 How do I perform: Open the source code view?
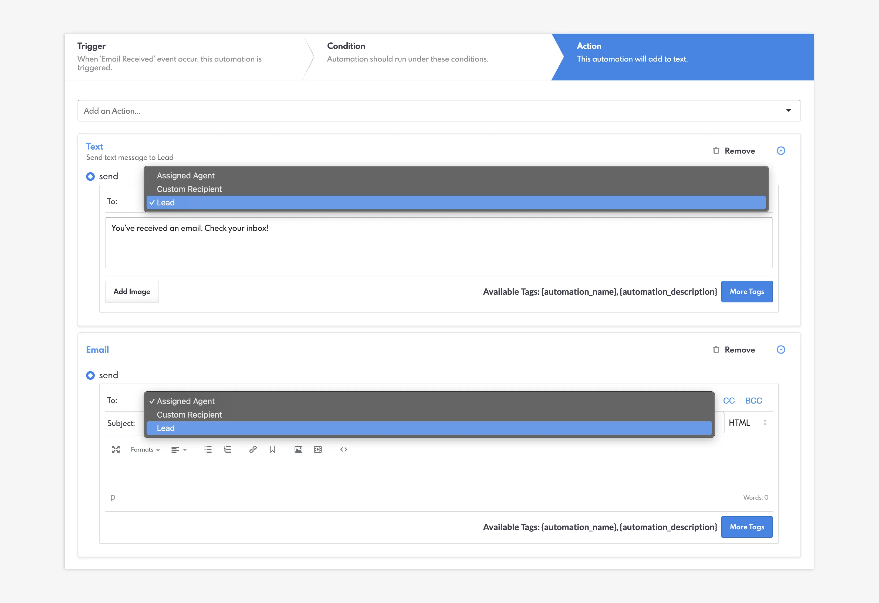point(344,449)
